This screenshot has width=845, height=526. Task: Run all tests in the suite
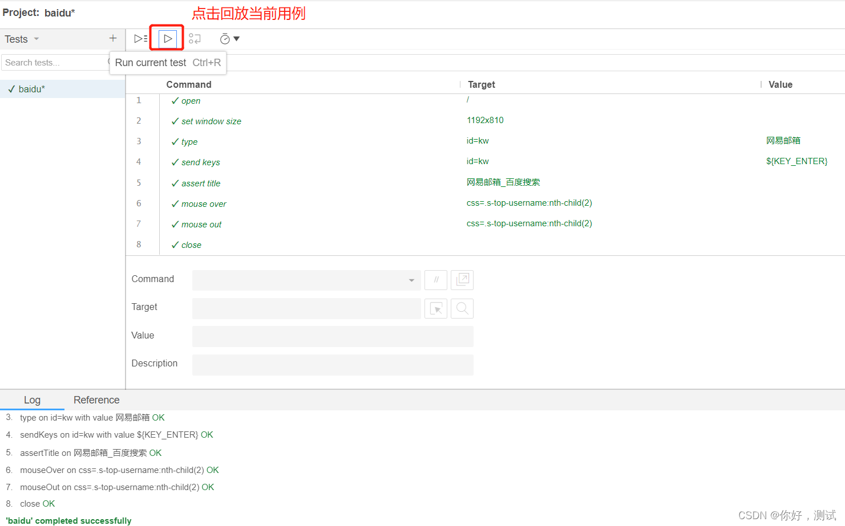pos(140,38)
